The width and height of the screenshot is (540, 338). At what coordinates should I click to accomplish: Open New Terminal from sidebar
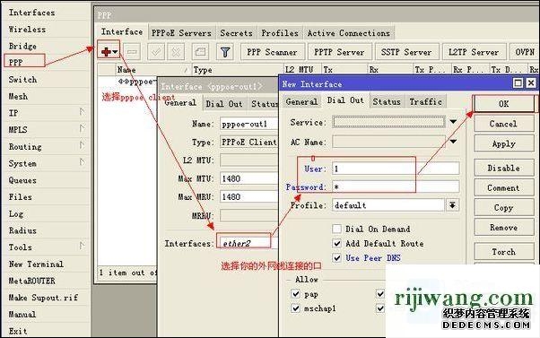coord(36,264)
